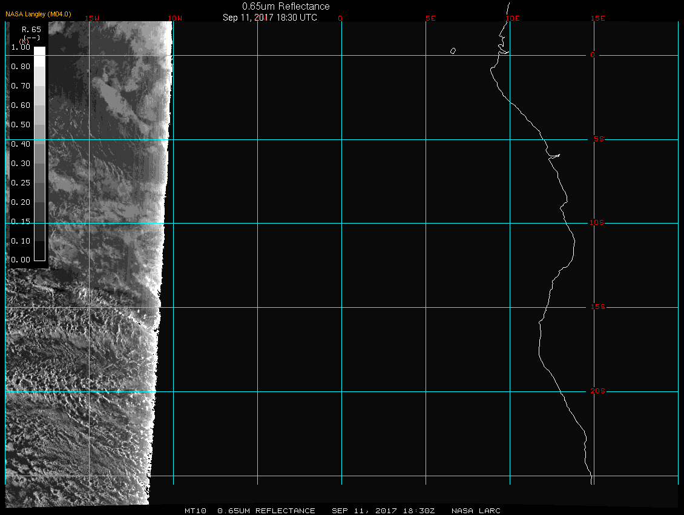Click the "0.65UM REFLECTANCE" footer caption

[266, 511]
